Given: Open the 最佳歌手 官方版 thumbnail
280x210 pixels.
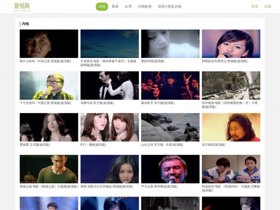Looking at the screenshot, I should coord(170,85).
